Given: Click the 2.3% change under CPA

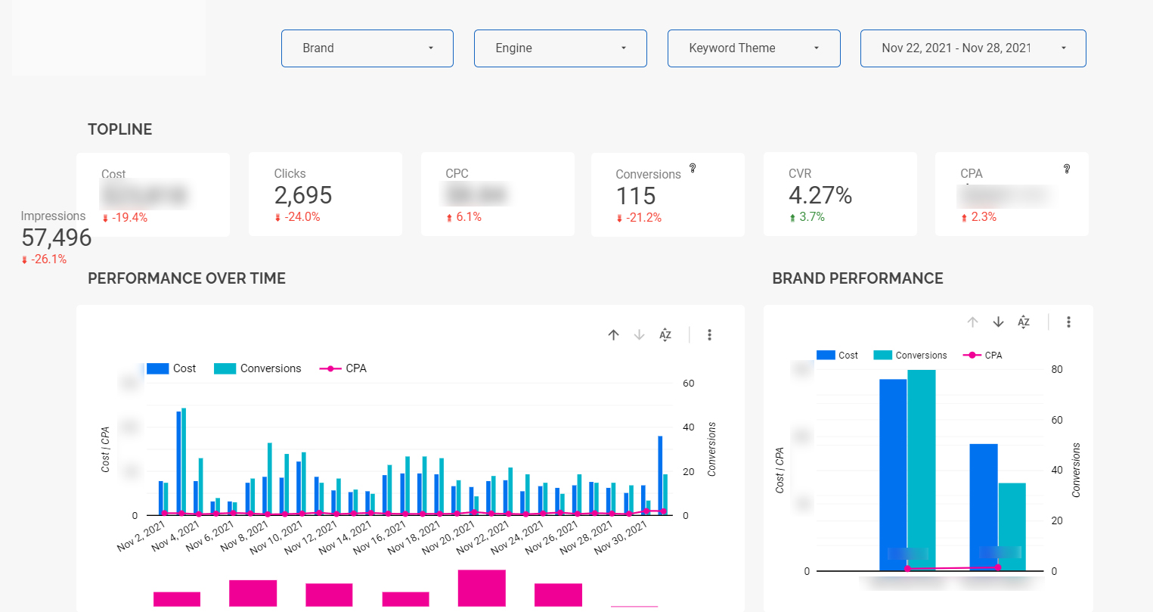Looking at the screenshot, I should [x=979, y=216].
